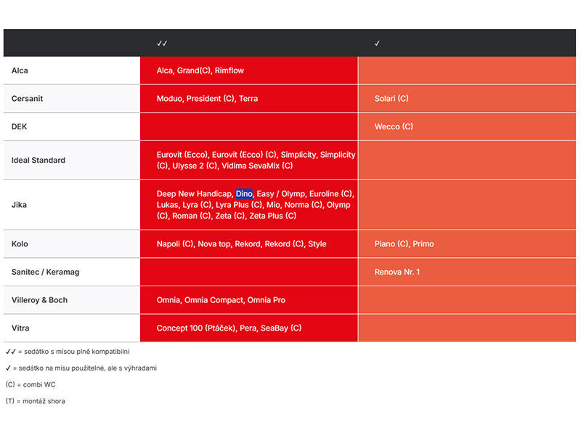This screenshot has height=436, width=581.
Task: Click 'Deep New Handicap' in the Jika row
Action: 195,194
